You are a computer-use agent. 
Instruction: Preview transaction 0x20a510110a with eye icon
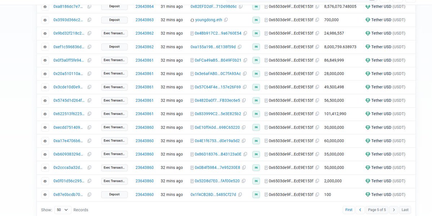(x=45, y=74)
